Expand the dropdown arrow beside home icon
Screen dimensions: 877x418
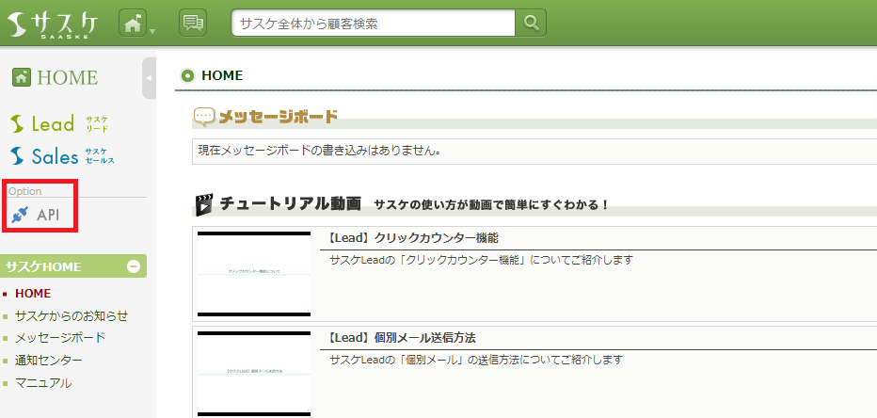pyautogui.click(x=152, y=31)
